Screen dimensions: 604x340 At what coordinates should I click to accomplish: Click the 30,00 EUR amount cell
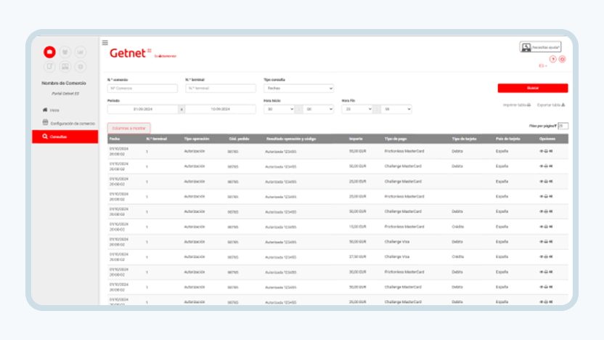pos(357,272)
